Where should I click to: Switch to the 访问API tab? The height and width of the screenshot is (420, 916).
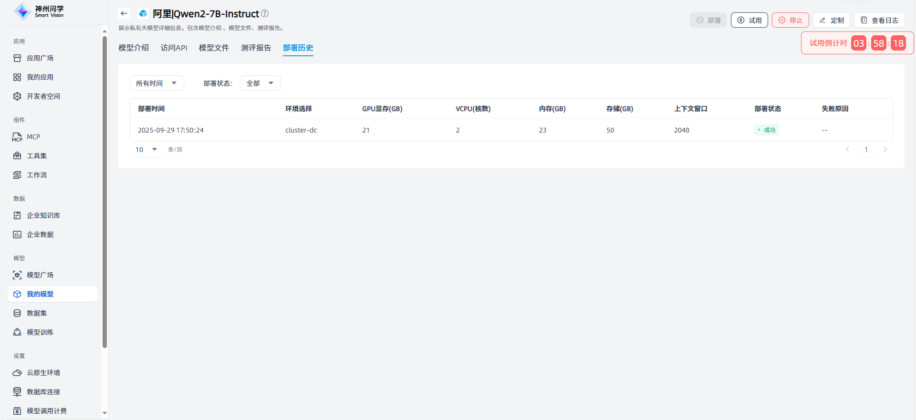(x=174, y=48)
